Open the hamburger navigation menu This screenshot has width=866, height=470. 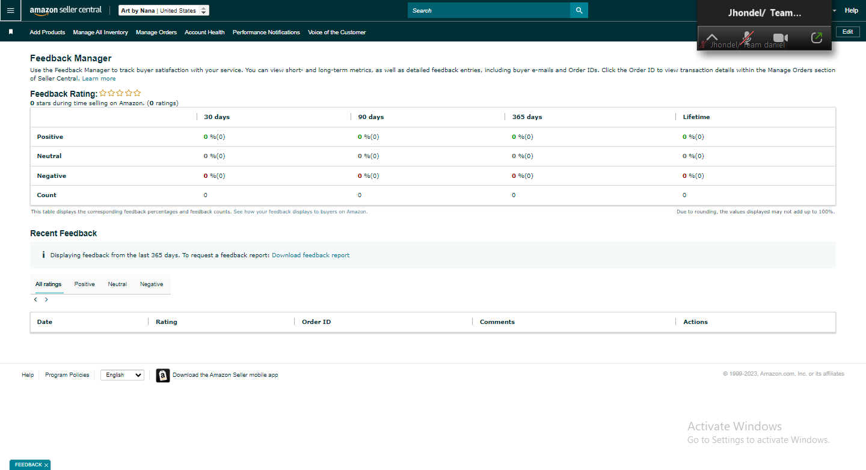pyautogui.click(x=10, y=10)
